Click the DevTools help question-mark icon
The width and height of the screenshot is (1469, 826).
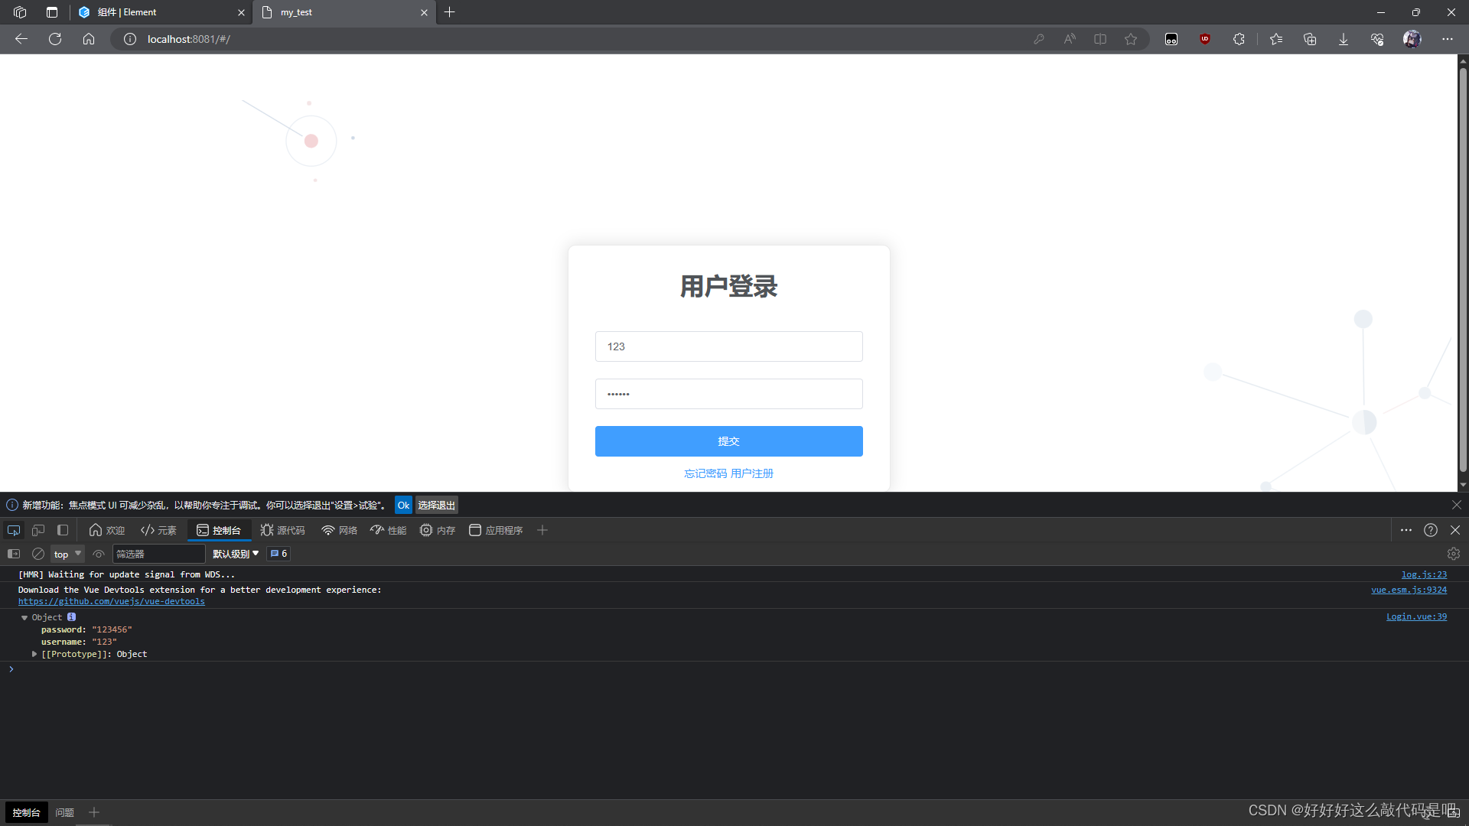(x=1430, y=530)
